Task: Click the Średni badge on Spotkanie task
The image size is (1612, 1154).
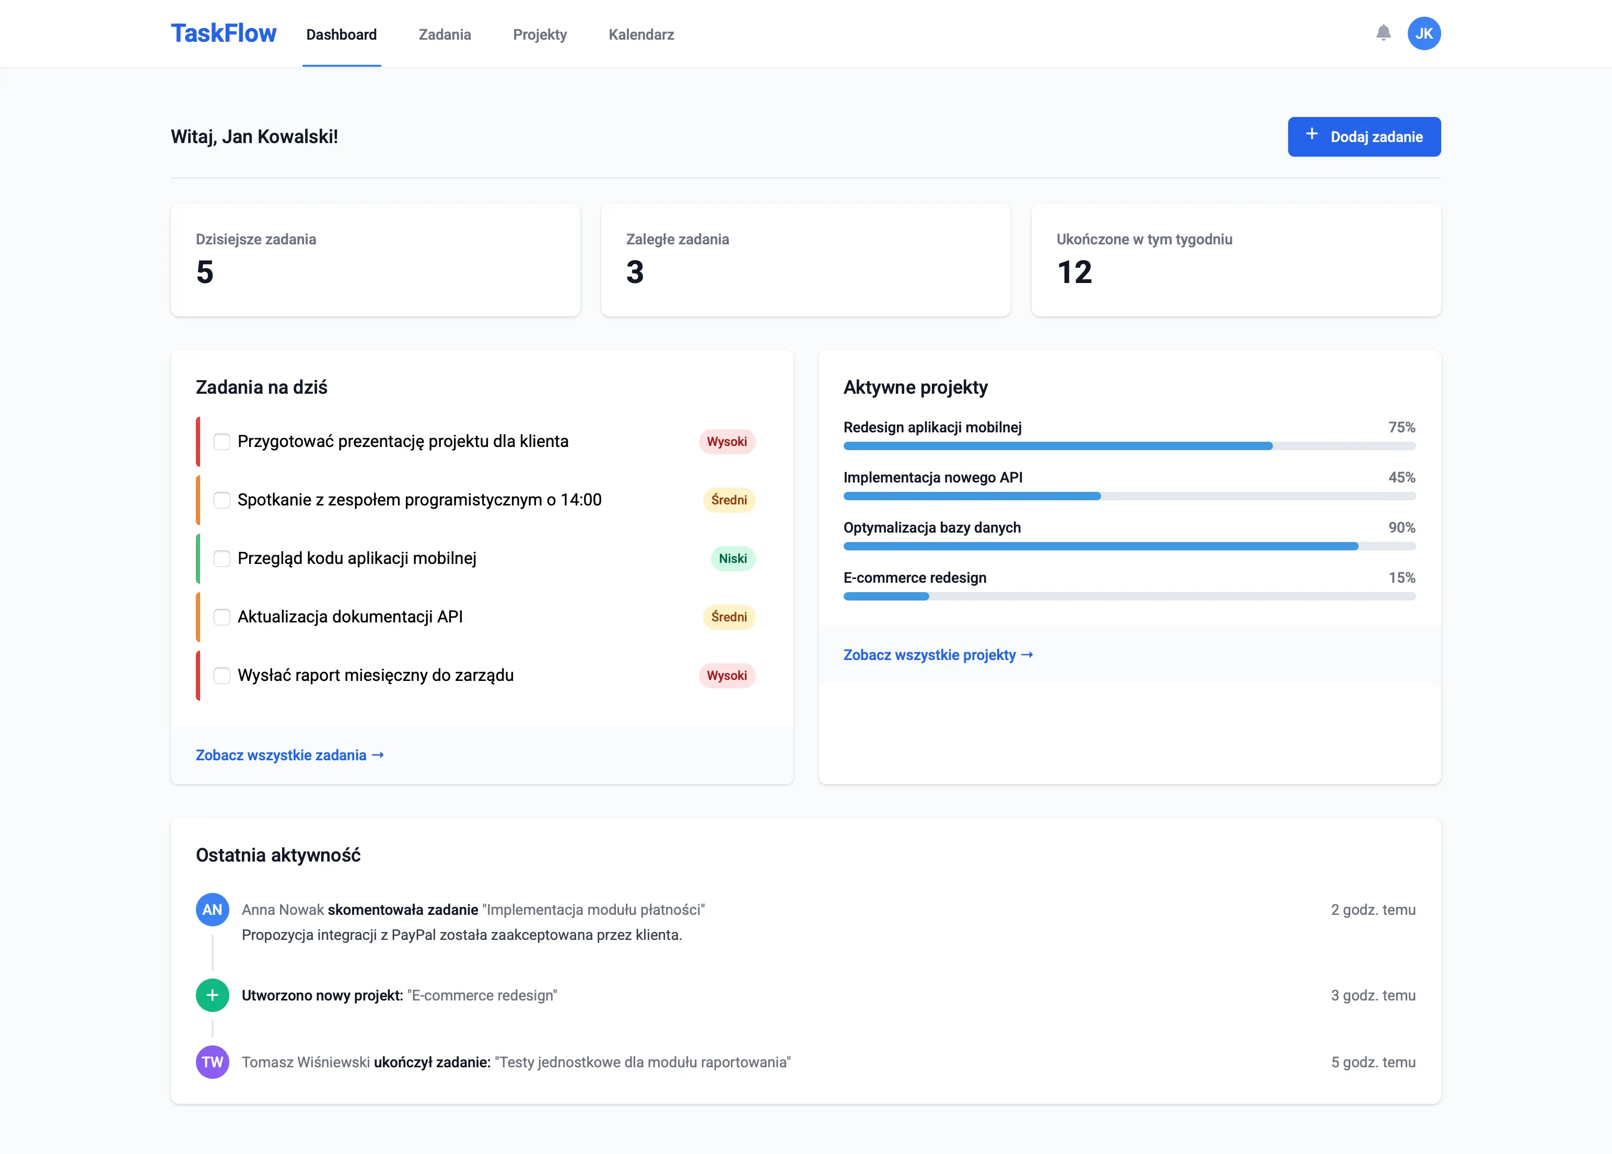Action: tap(729, 500)
